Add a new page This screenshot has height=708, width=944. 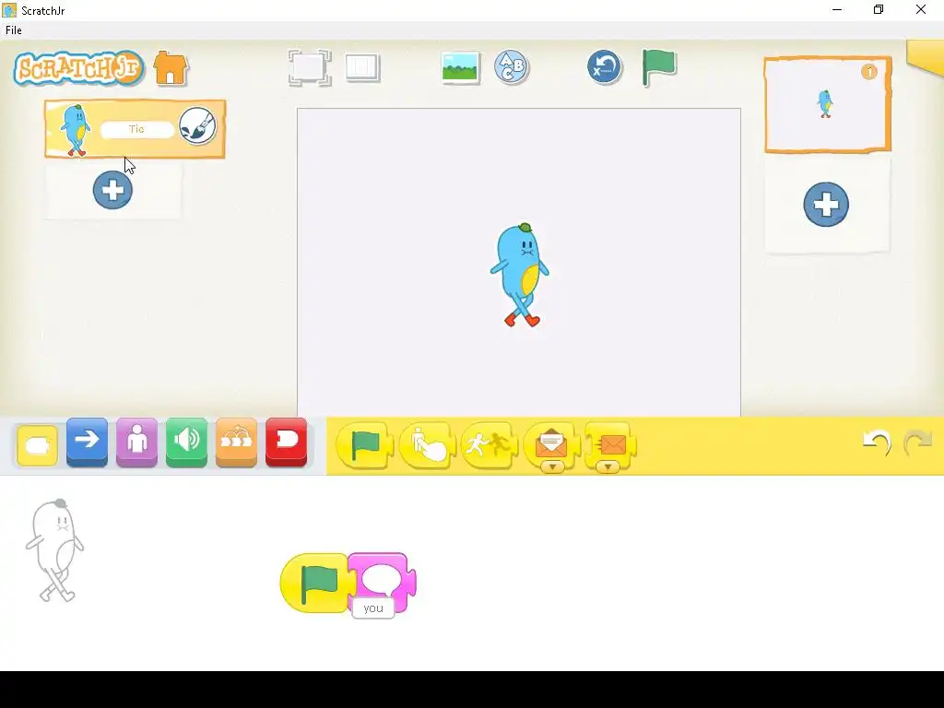(826, 204)
